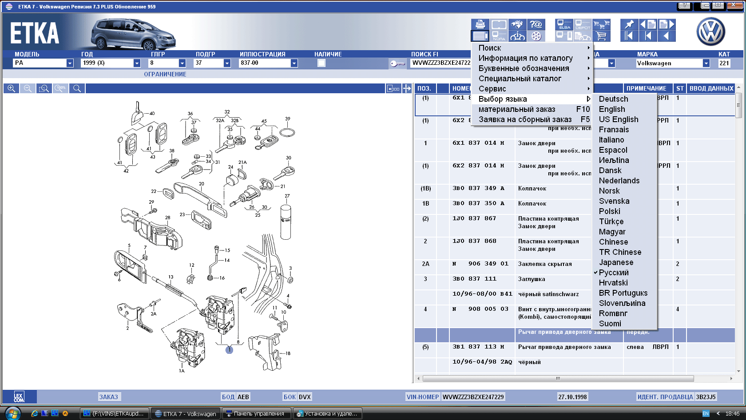Click the ЗАКАЗ status bar button

pos(109,397)
